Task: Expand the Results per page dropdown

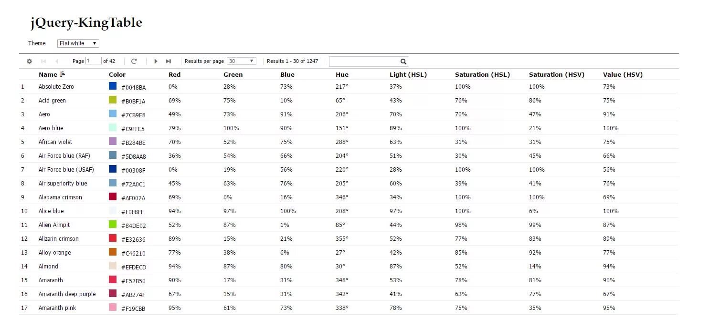Action: 242,61
